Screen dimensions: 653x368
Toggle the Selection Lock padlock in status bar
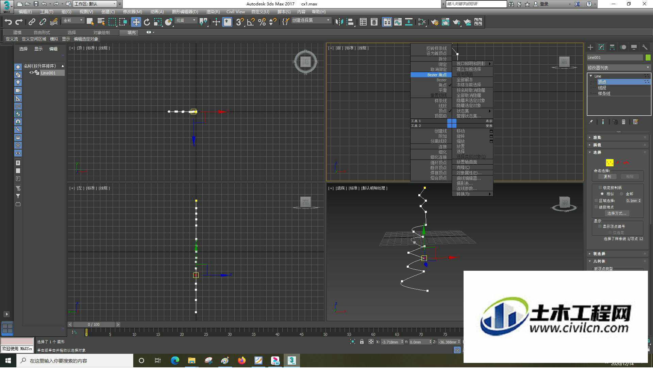point(362,342)
